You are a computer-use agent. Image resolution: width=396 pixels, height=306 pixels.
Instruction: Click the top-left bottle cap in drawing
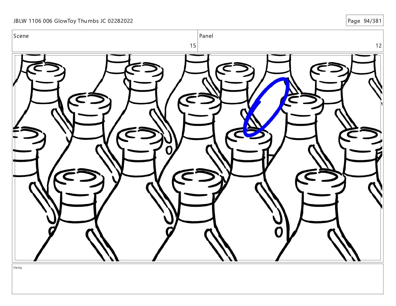click(x=46, y=72)
